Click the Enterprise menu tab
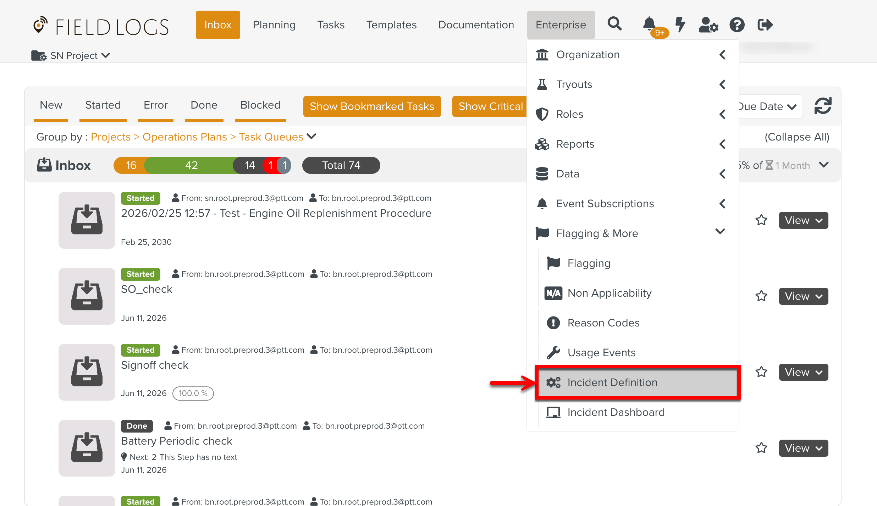Image resolution: width=877 pixels, height=506 pixels. click(x=561, y=24)
